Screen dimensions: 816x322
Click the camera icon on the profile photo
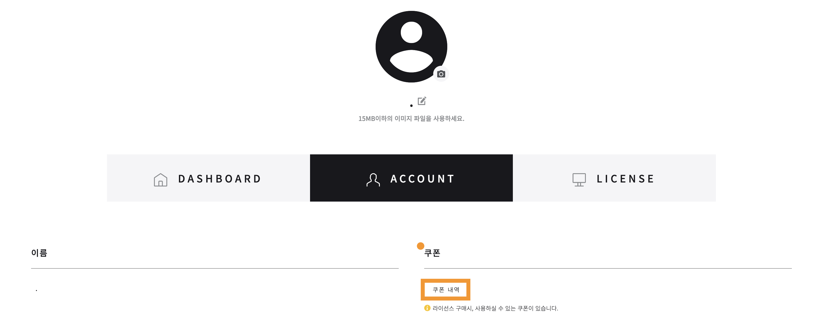pyautogui.click(x=441, y=74)
